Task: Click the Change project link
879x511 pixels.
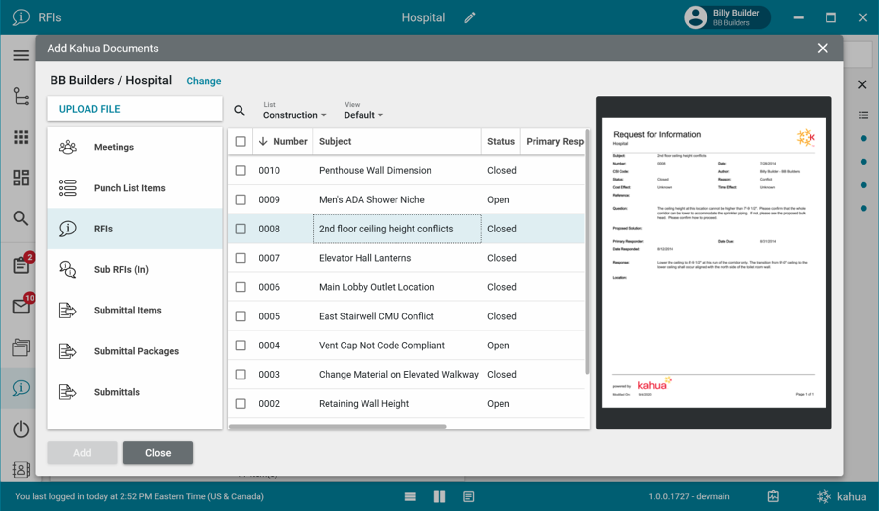Action: tap(204, 81)
